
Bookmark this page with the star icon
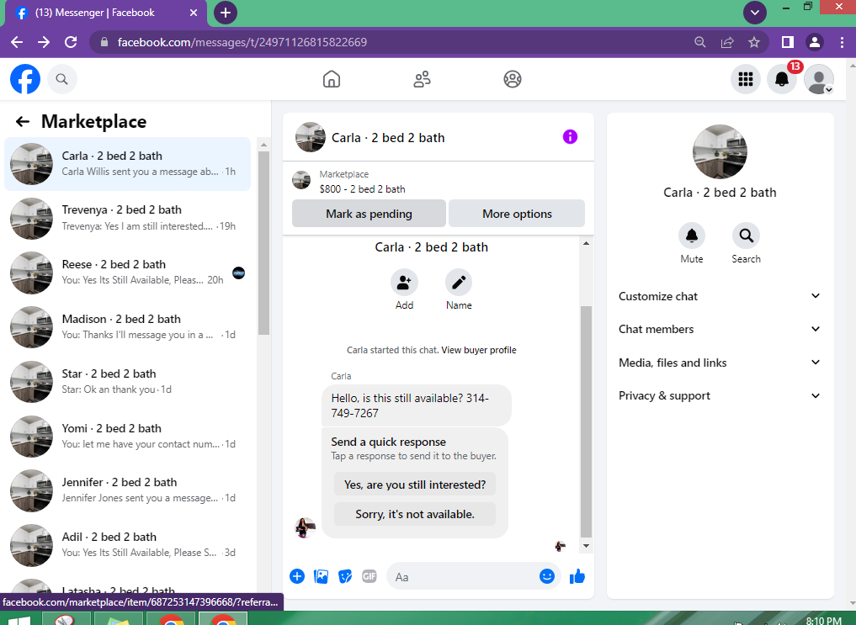(754, 42)
